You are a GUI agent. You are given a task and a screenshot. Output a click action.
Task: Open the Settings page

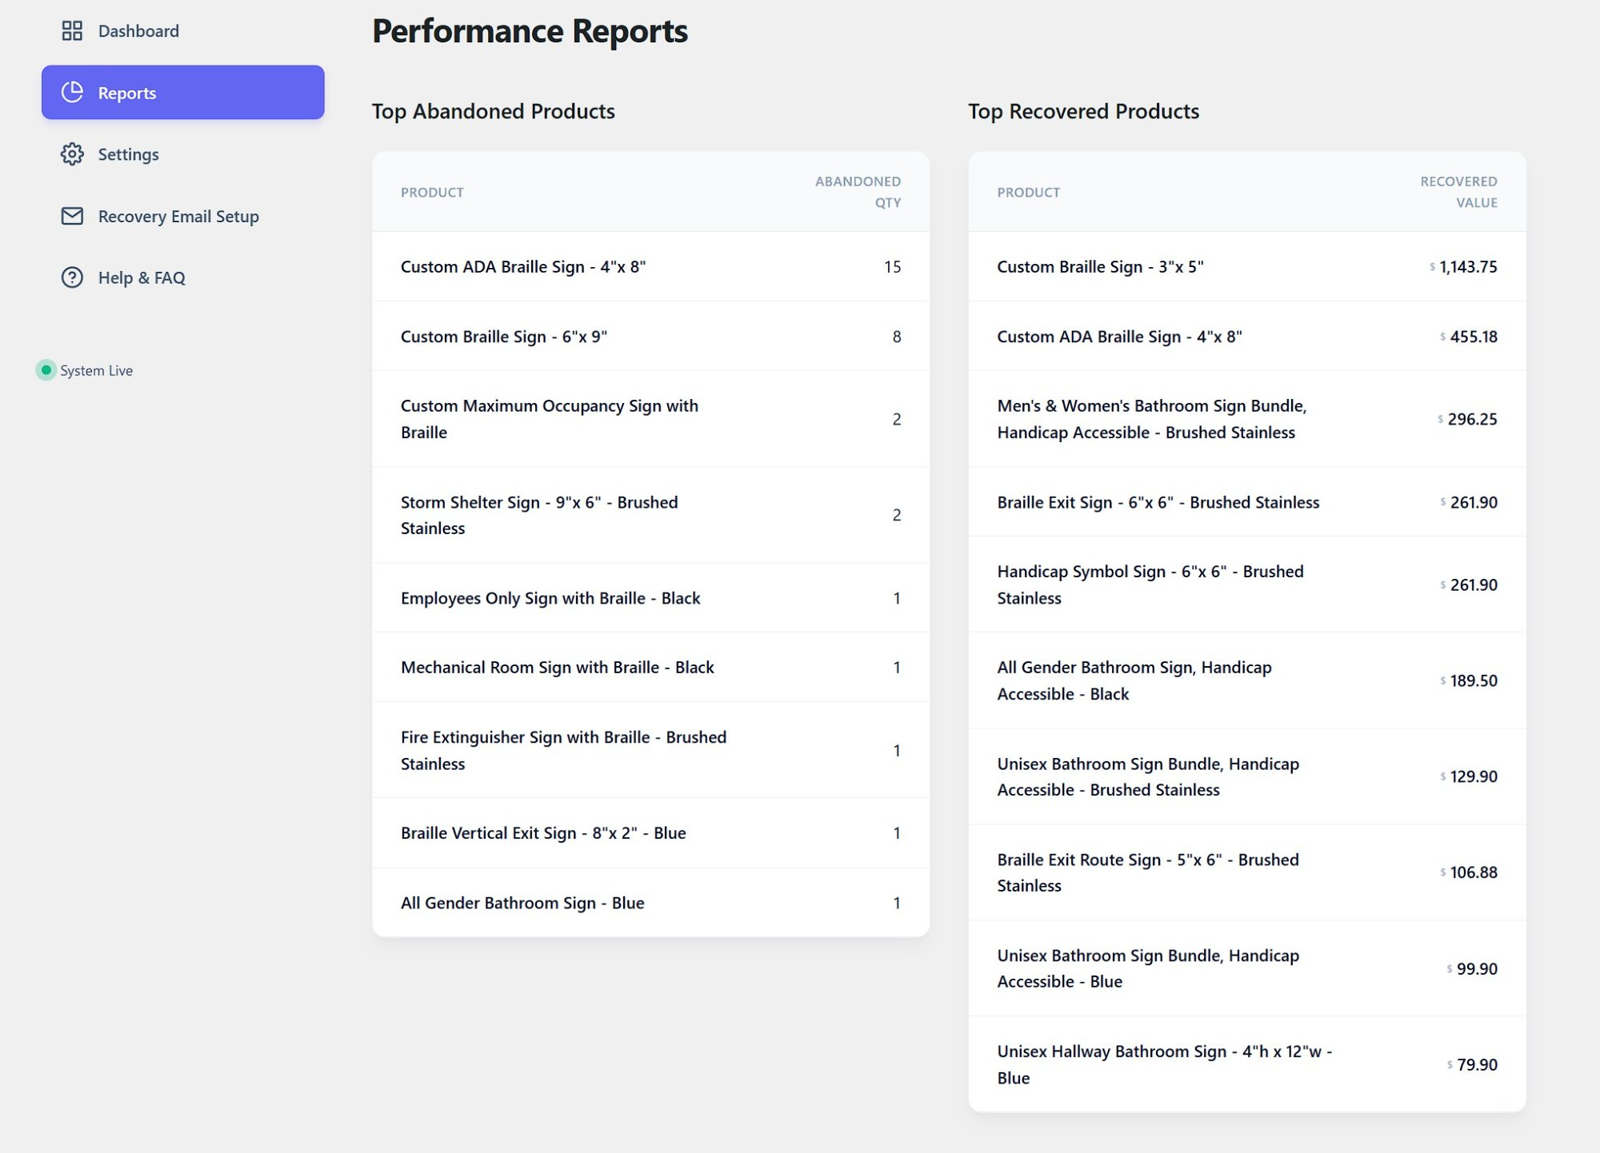point(128,154)
